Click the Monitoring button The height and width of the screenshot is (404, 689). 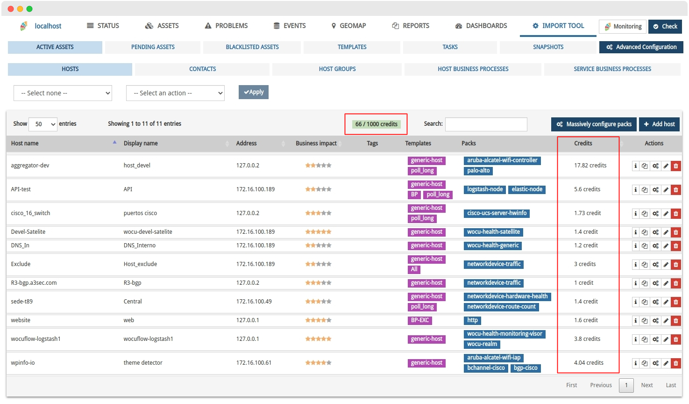coord(623,27)
